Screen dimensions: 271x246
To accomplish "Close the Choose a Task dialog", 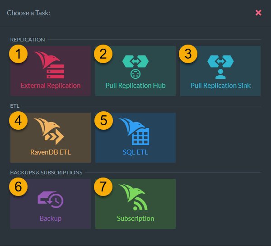I will 258,13.
